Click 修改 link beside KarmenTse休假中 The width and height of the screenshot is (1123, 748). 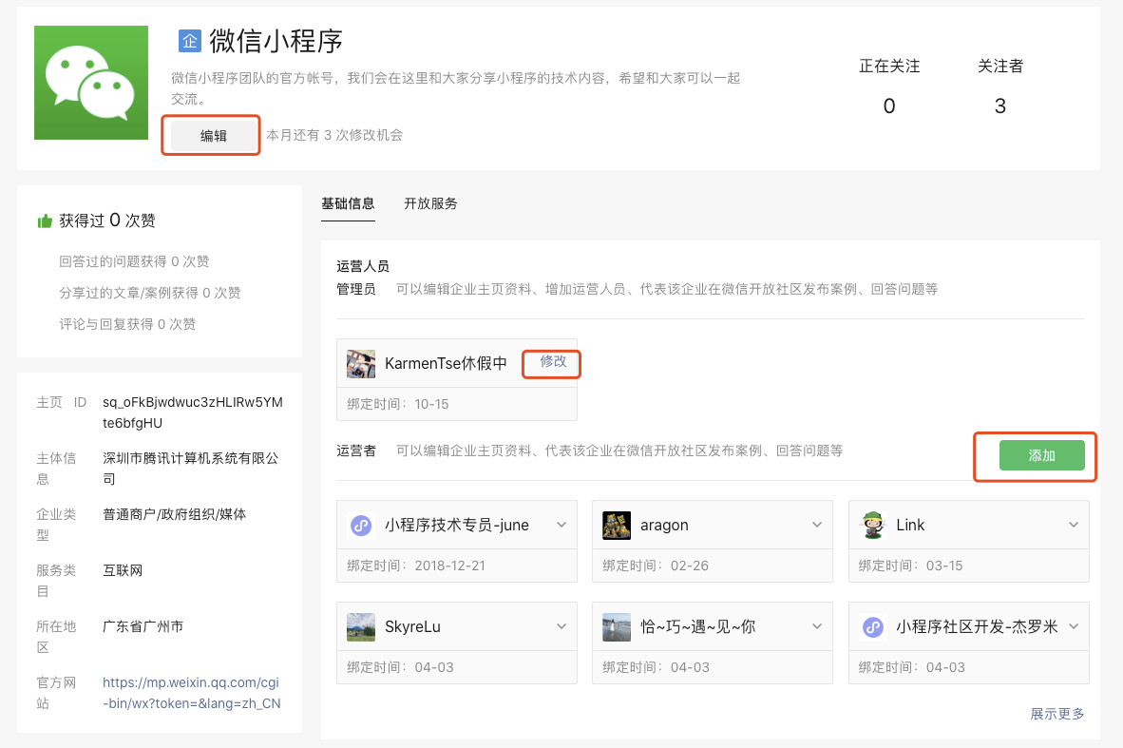coord(553,362)
